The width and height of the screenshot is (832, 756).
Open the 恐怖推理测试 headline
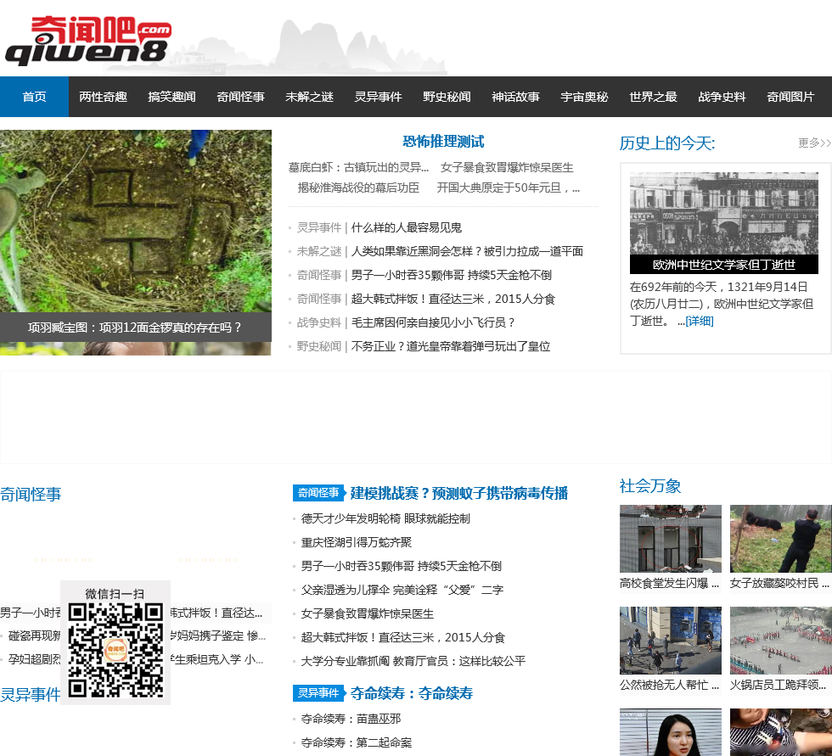443,142
